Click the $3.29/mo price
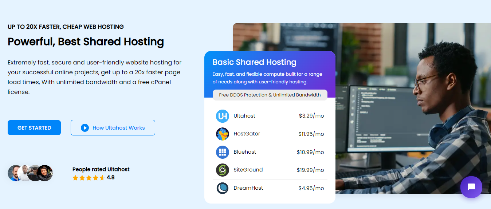491x209 pixels. tap(311, 116)
